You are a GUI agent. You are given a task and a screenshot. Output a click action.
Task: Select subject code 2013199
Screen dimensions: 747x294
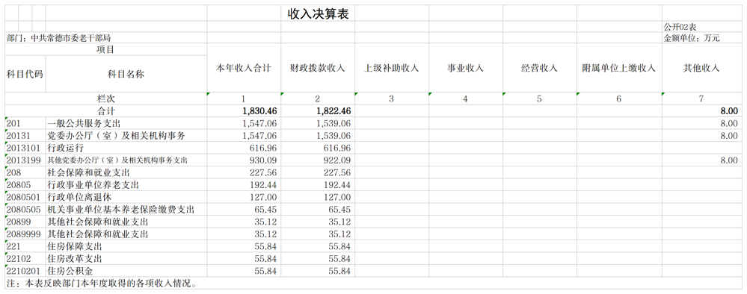point(25,160)
